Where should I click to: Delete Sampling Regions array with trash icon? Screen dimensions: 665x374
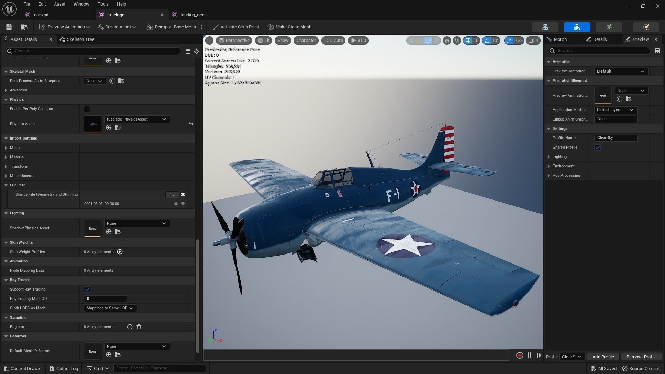pyautogui.click(x=139, y=327)
